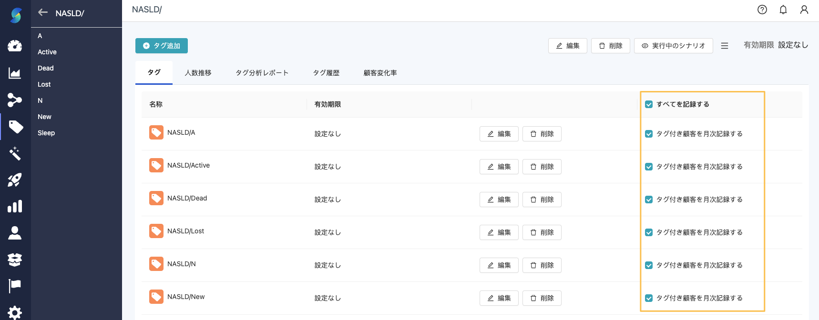Open the hamburger menu beside 実行中のシナリオ
Screen dimensions: 819x320
coord(724,46)
